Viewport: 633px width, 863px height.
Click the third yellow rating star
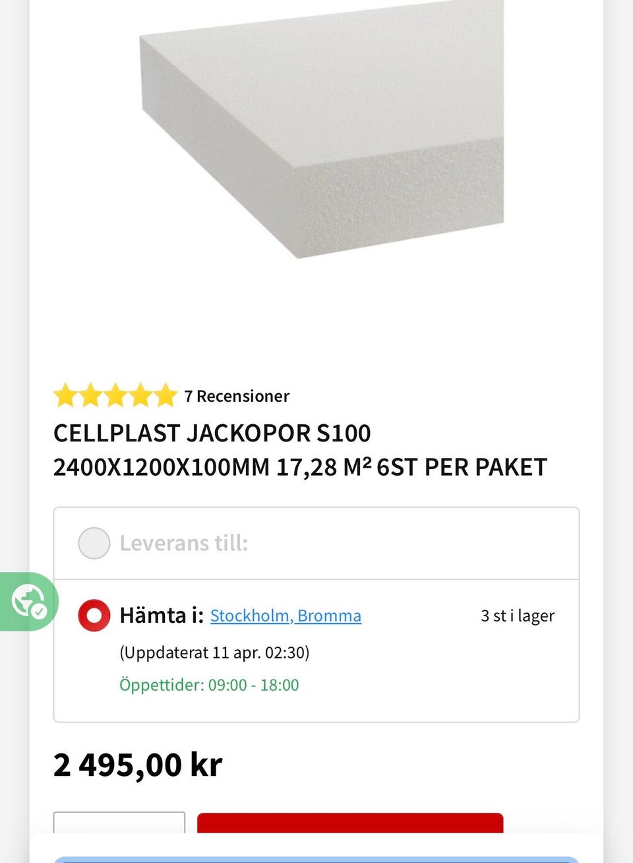tap(115, 396)
